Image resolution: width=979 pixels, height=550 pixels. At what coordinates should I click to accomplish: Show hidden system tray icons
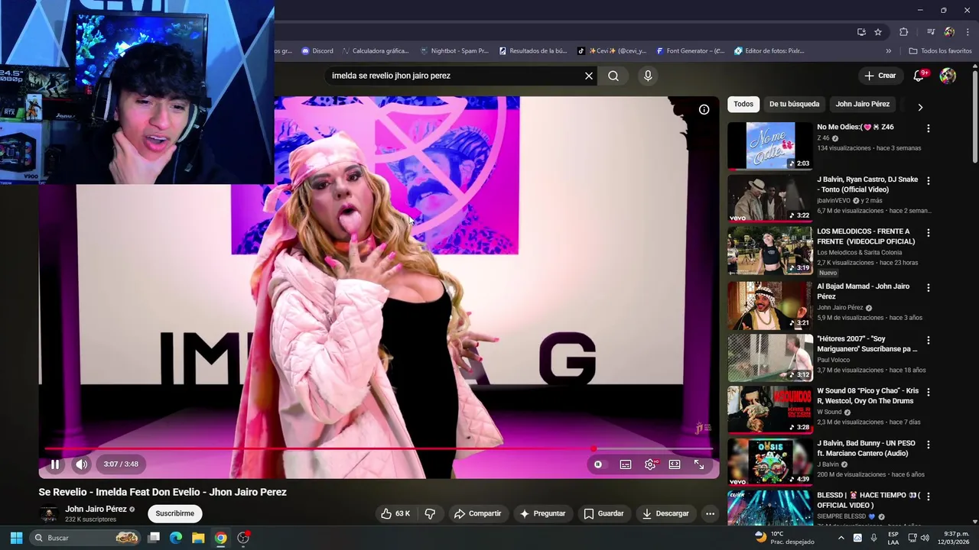tap(842, 538)
